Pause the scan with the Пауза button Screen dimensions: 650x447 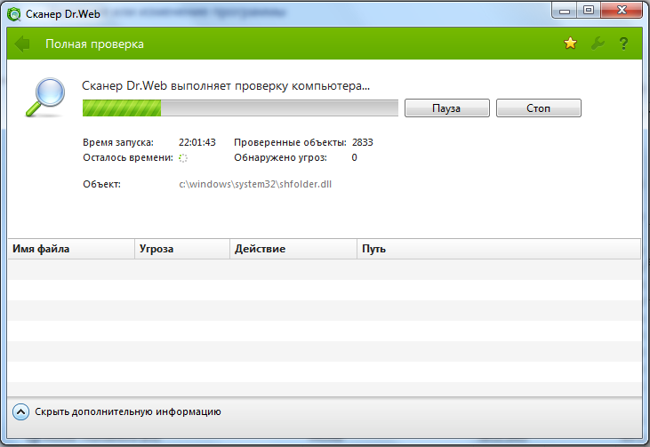click(x=446, y=108)
